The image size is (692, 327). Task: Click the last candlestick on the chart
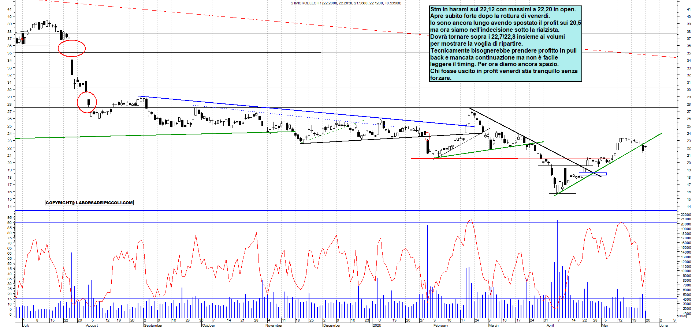(x=645, y=147)
